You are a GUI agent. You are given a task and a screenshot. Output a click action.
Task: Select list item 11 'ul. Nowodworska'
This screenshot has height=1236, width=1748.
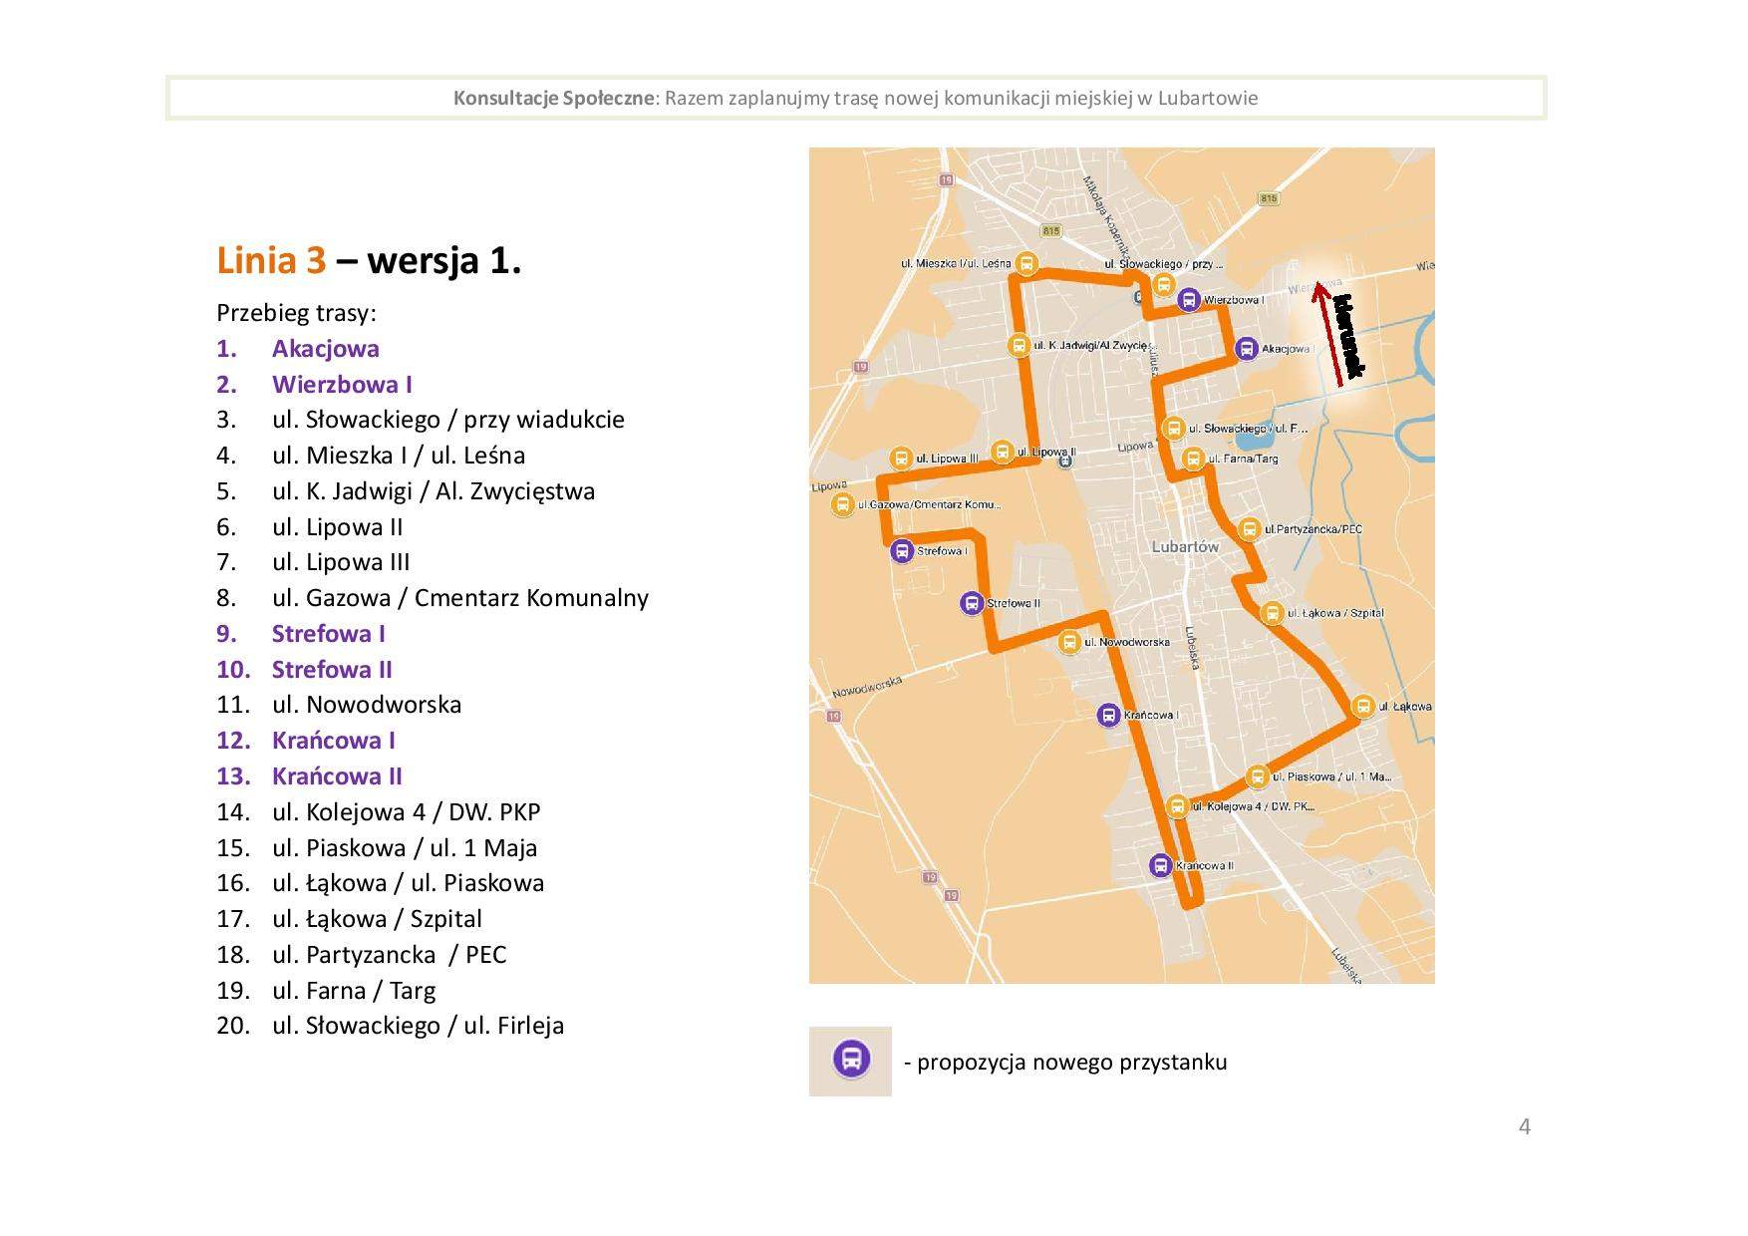(339, 705)
